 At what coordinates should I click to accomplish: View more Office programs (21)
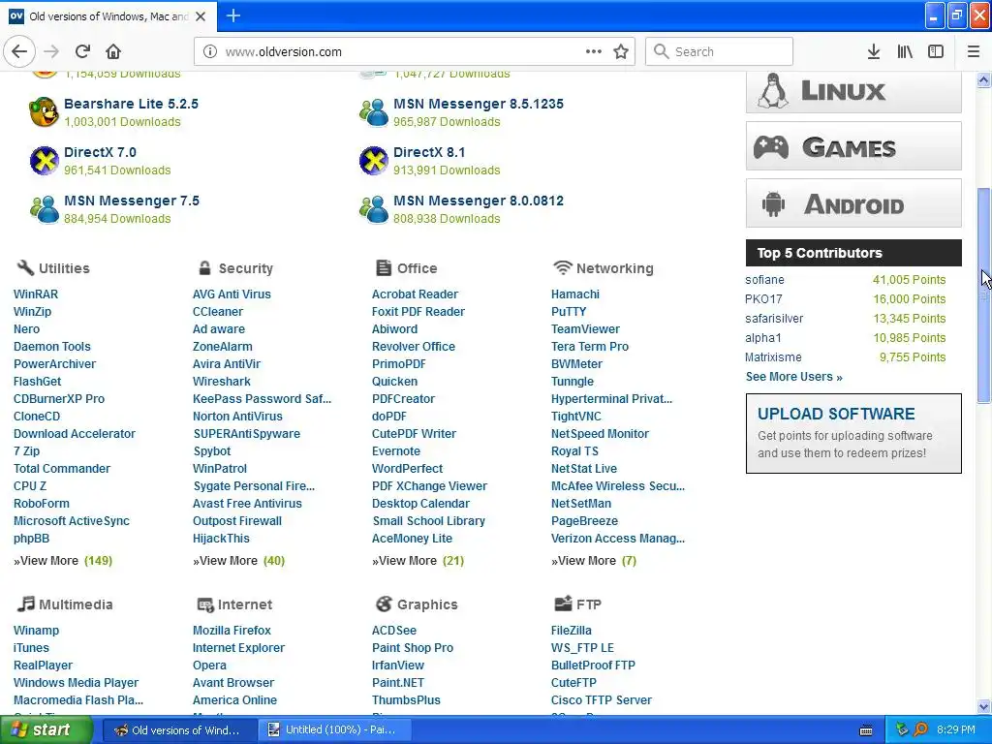[418, 561]
